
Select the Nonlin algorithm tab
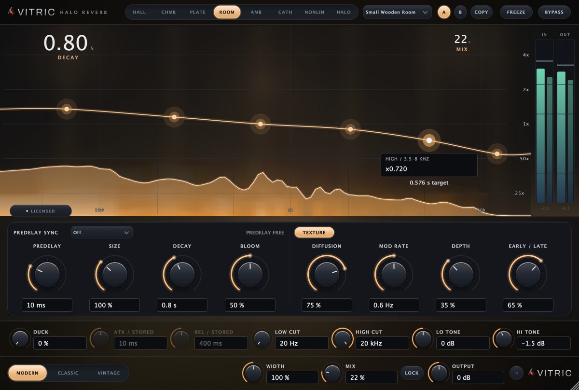[315, 12]
